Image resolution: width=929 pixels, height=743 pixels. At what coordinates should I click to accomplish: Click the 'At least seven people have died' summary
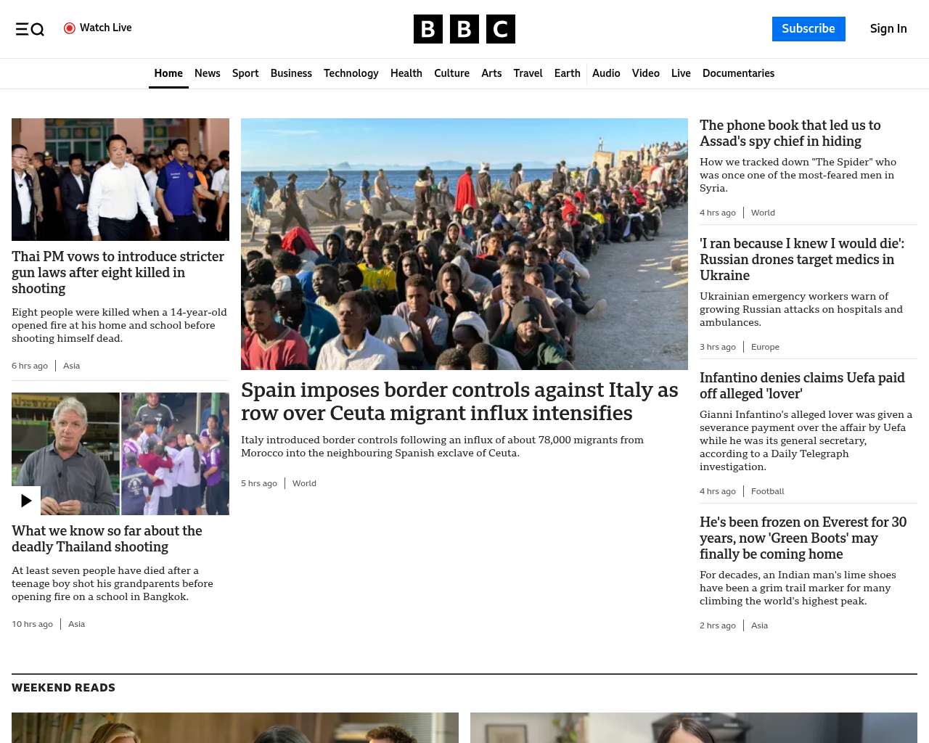[112, 583]
